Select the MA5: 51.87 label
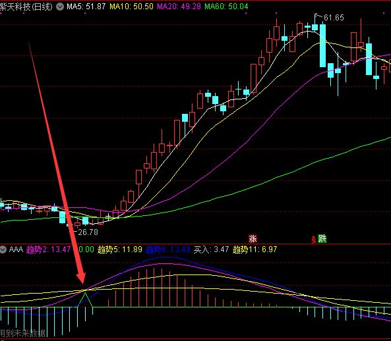The image size is (391, 341). pos(86,7)
